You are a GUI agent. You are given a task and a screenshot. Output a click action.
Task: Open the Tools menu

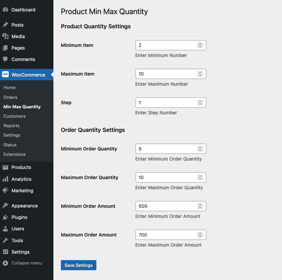(x=27, y=240)
